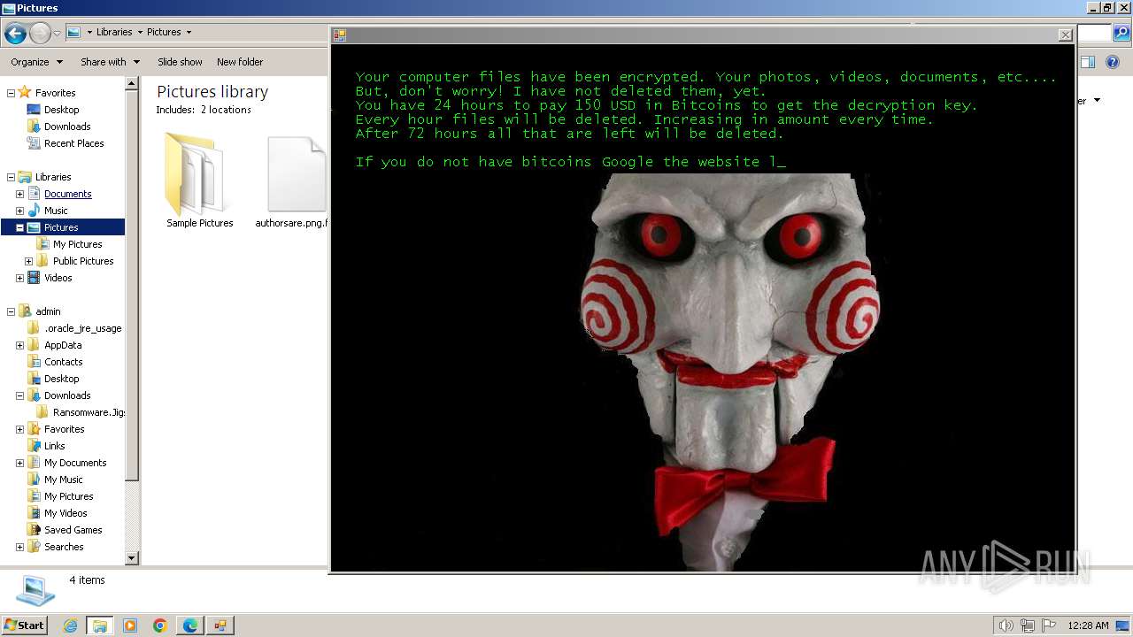Launch Windows Media Player from taskbar

130,625
